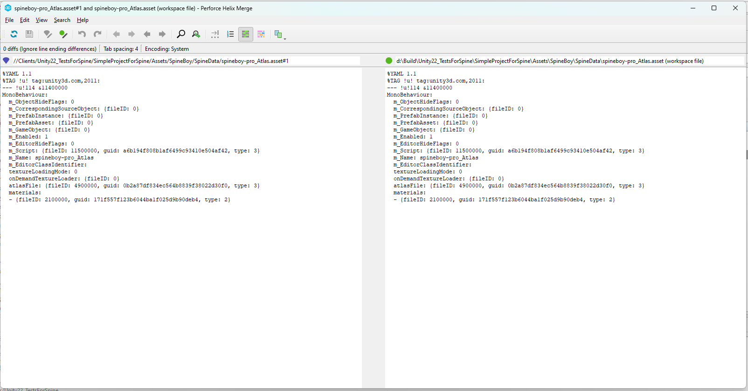Click 'onDemandTextureLoader' line in right pane

pyautogui.click(x=449, y=178)
